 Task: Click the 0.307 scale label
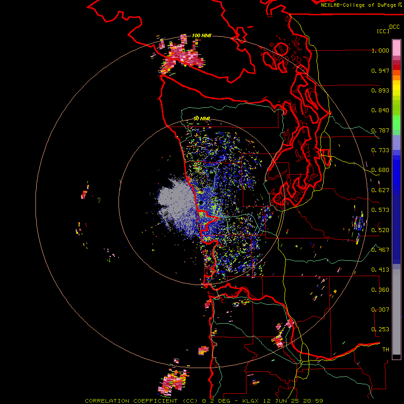click(x=380, y=310)
